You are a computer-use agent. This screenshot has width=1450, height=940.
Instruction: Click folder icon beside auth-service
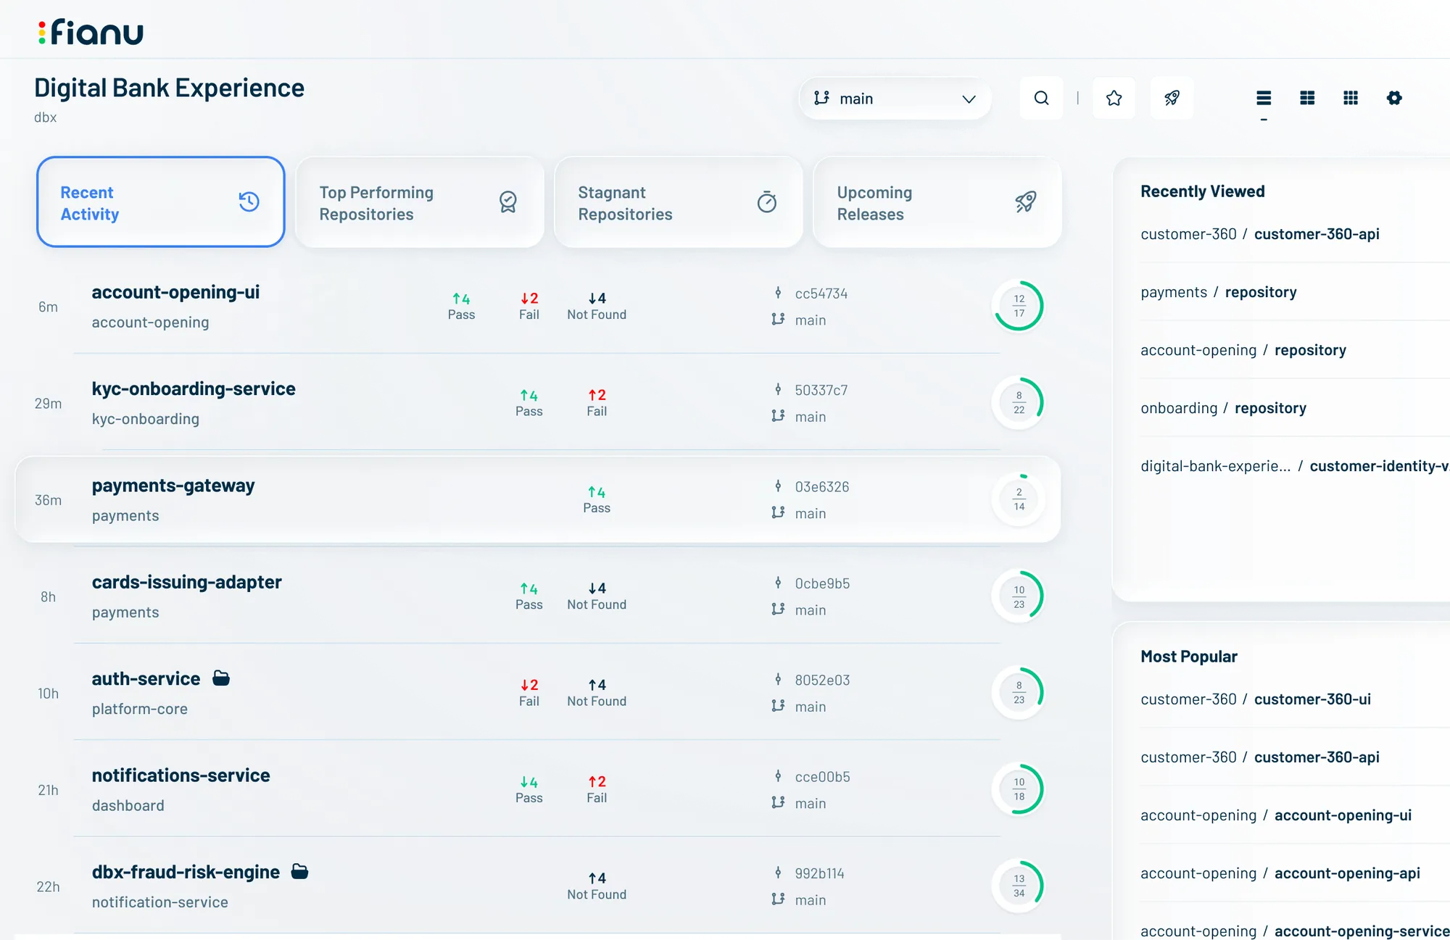221,678
